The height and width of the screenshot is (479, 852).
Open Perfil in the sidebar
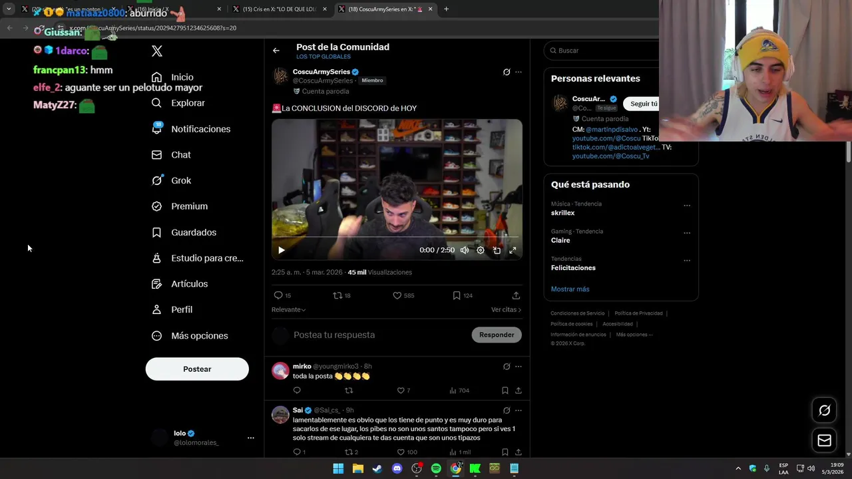(x=172, y=310)
